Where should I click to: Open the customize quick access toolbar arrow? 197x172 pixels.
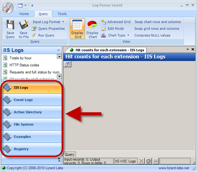click(x=32, y=6)
